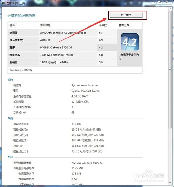Click the window title bar app icon
This screenshot has width=174, height=187.
click(x=3, y=3)
